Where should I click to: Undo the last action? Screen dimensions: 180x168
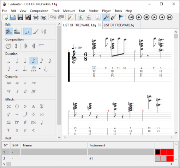click(53, 17)
